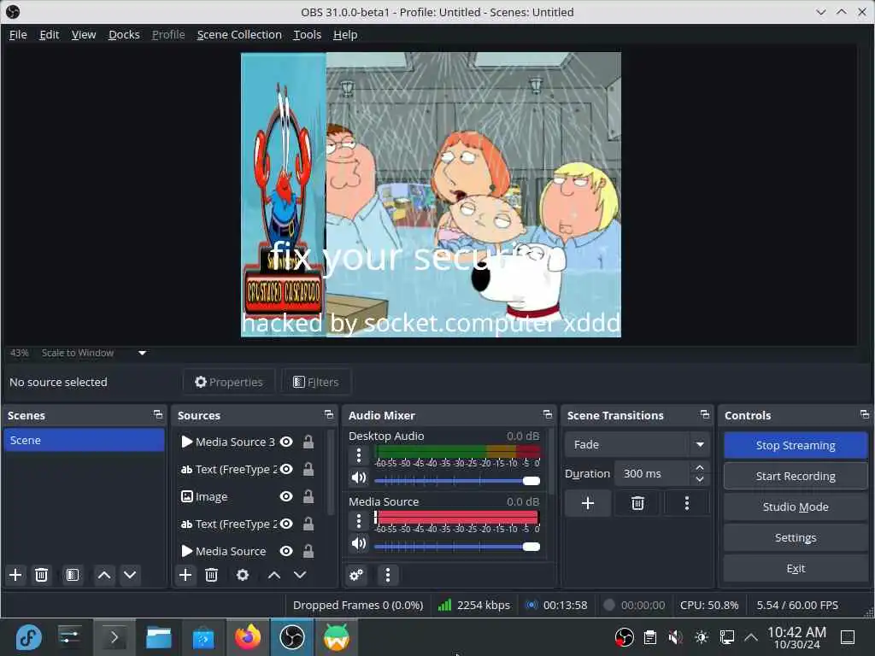Click the Properties button above the docks
Viewport: 875px width, 656px height.
point(229,382)
